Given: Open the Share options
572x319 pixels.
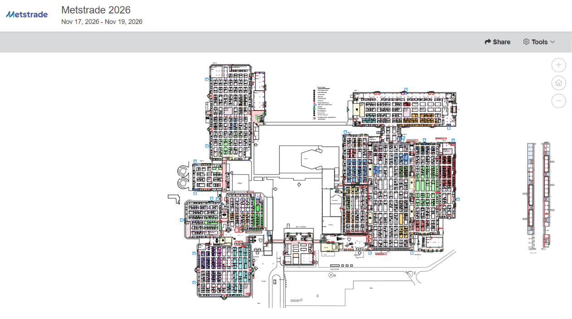Looking at the screenshot, I should [x=497, y=42].
